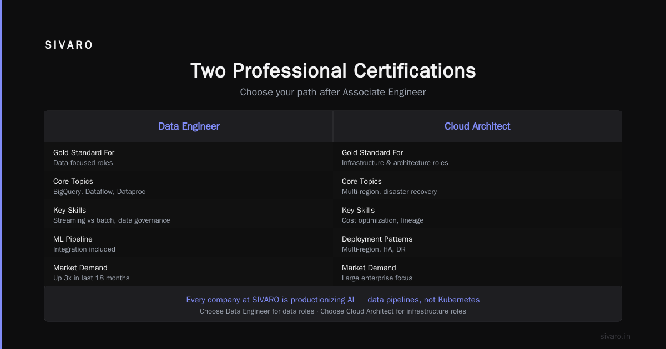Select the 'Two Professional Certifications' heading

(333, 71)
